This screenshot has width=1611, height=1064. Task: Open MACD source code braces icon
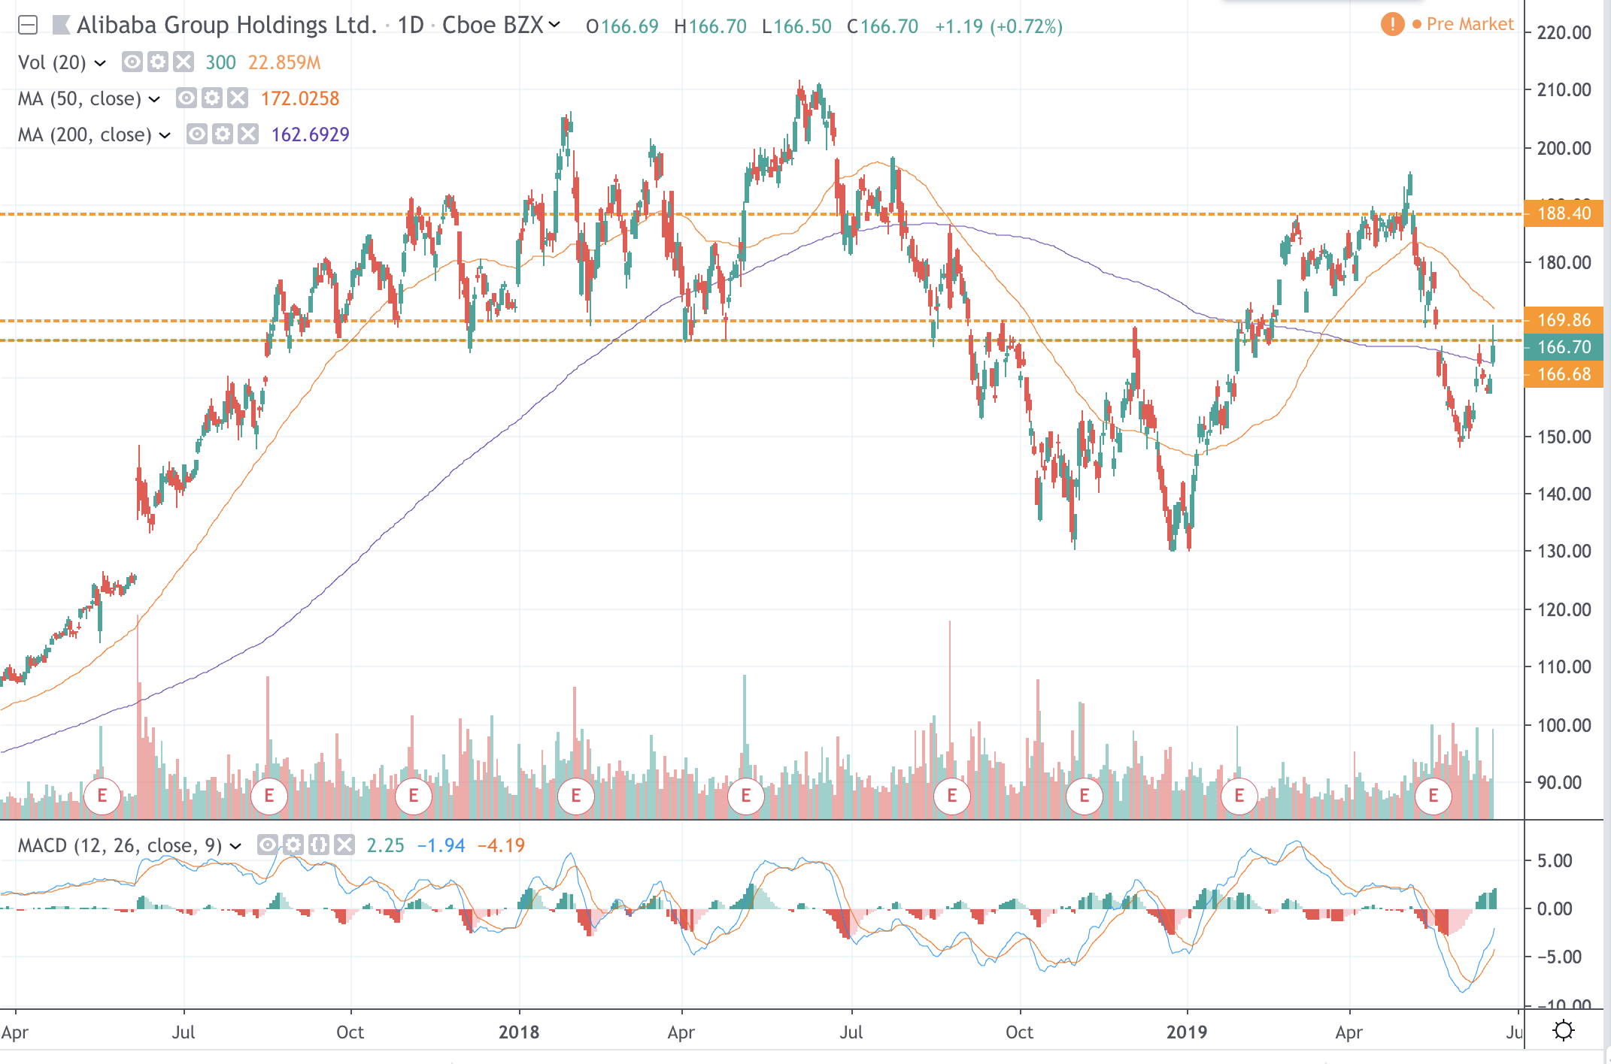(319, 845)
